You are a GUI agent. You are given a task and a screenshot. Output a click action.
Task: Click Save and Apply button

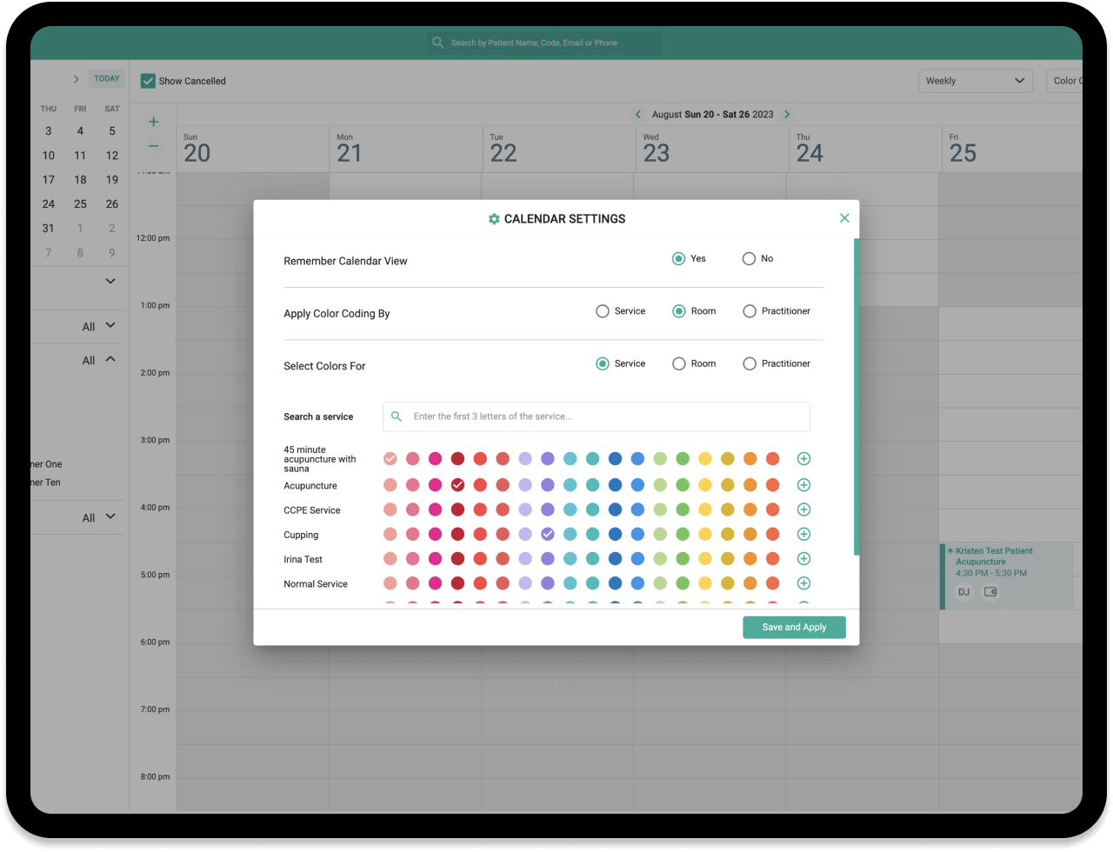pos(794,627)
